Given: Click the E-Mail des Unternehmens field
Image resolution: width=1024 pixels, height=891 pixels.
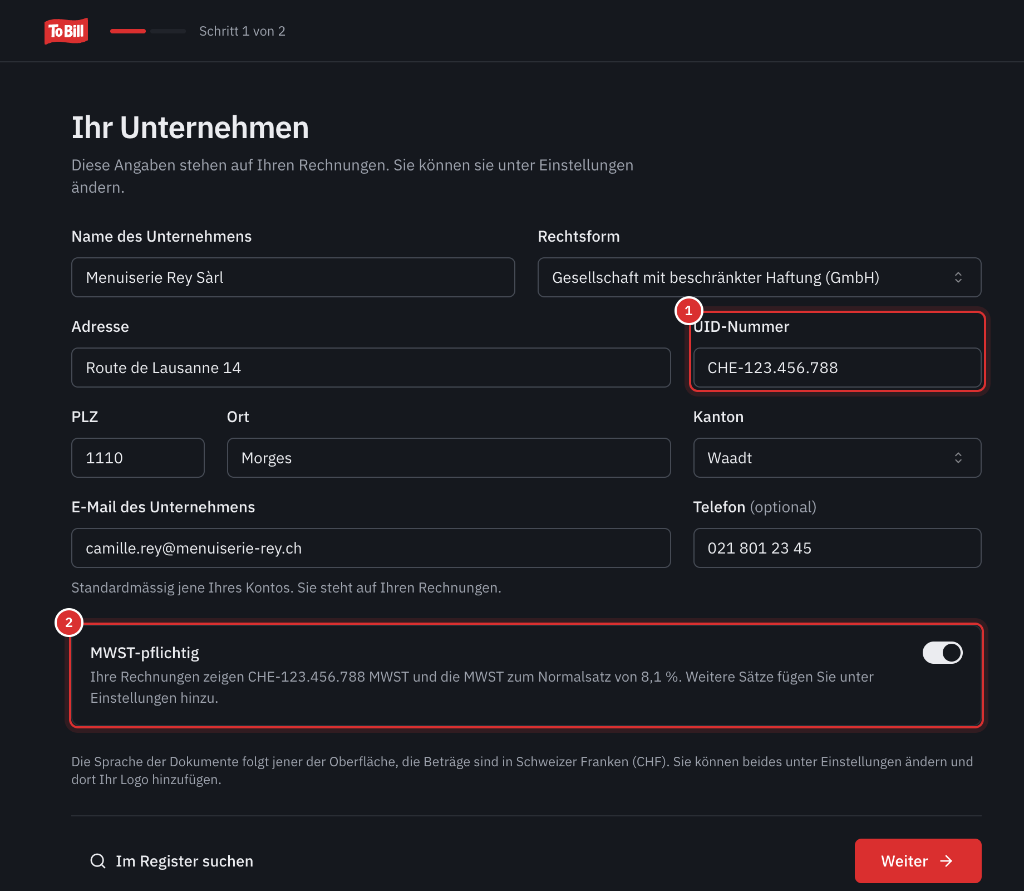Looking at the screenshot, I should (371, 548).
